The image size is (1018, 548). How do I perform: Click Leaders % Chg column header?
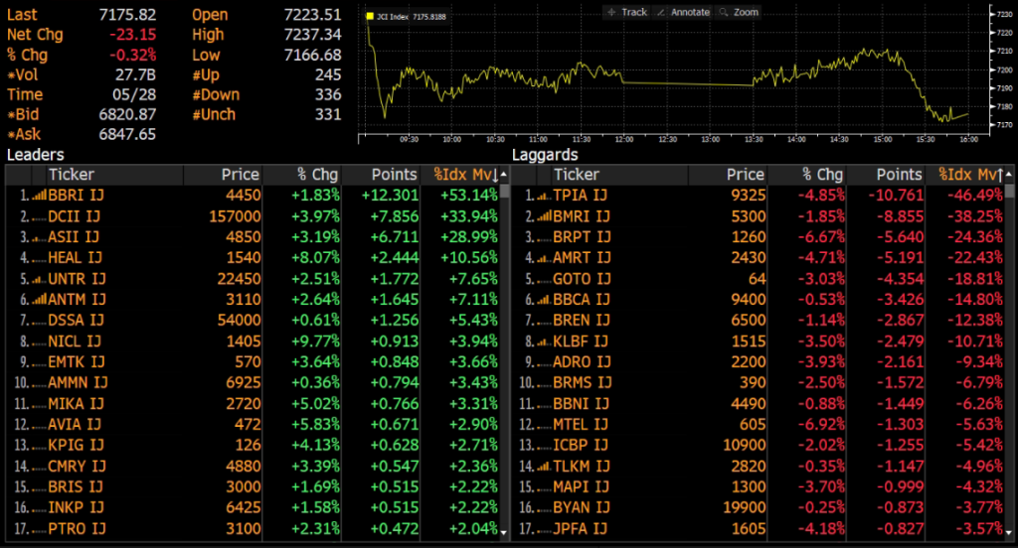click(x=317, y=175)
